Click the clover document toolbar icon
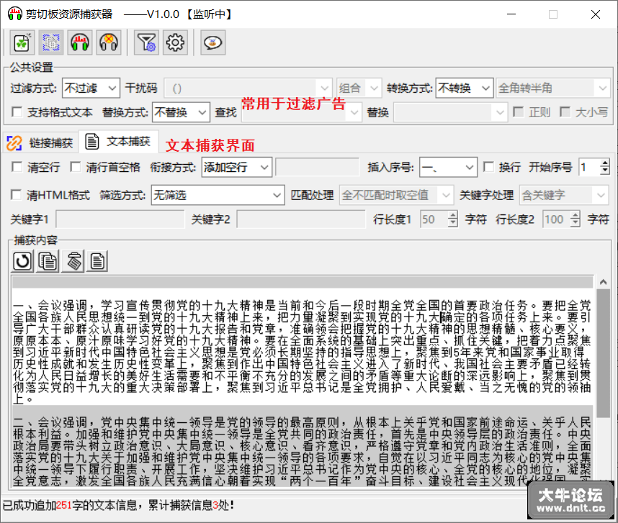Image resolution: width=618 pixels, height=523 pixels. (x=22, y=42)
